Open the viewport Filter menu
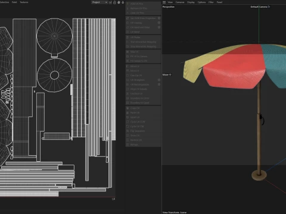 point(211,2)
